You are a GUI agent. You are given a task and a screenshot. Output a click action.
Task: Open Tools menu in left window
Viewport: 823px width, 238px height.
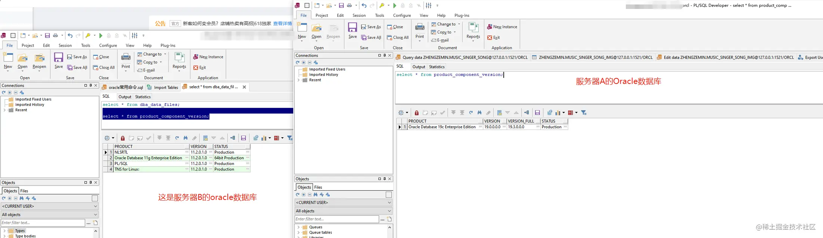[86, 46]
